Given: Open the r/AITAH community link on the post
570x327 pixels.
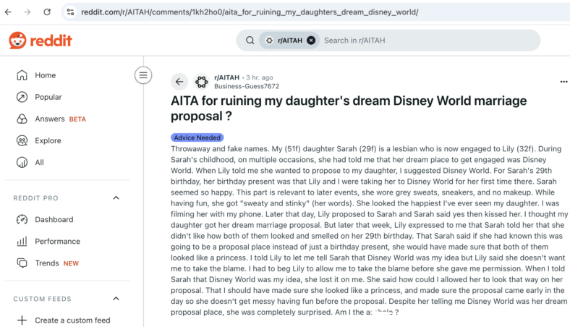Looking at the screenshot, I should click(x=227, y=77).
